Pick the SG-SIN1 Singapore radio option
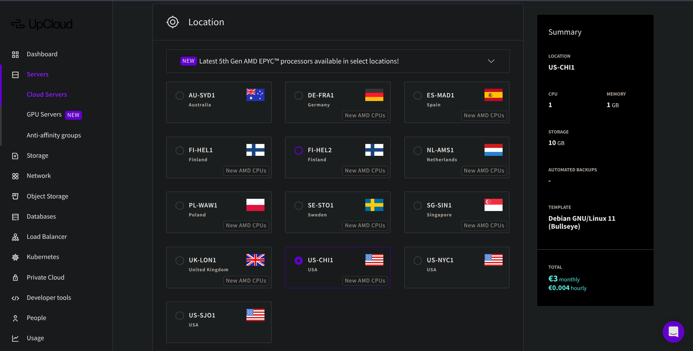This screenshot has height=351, width=693. click(418, 206)
